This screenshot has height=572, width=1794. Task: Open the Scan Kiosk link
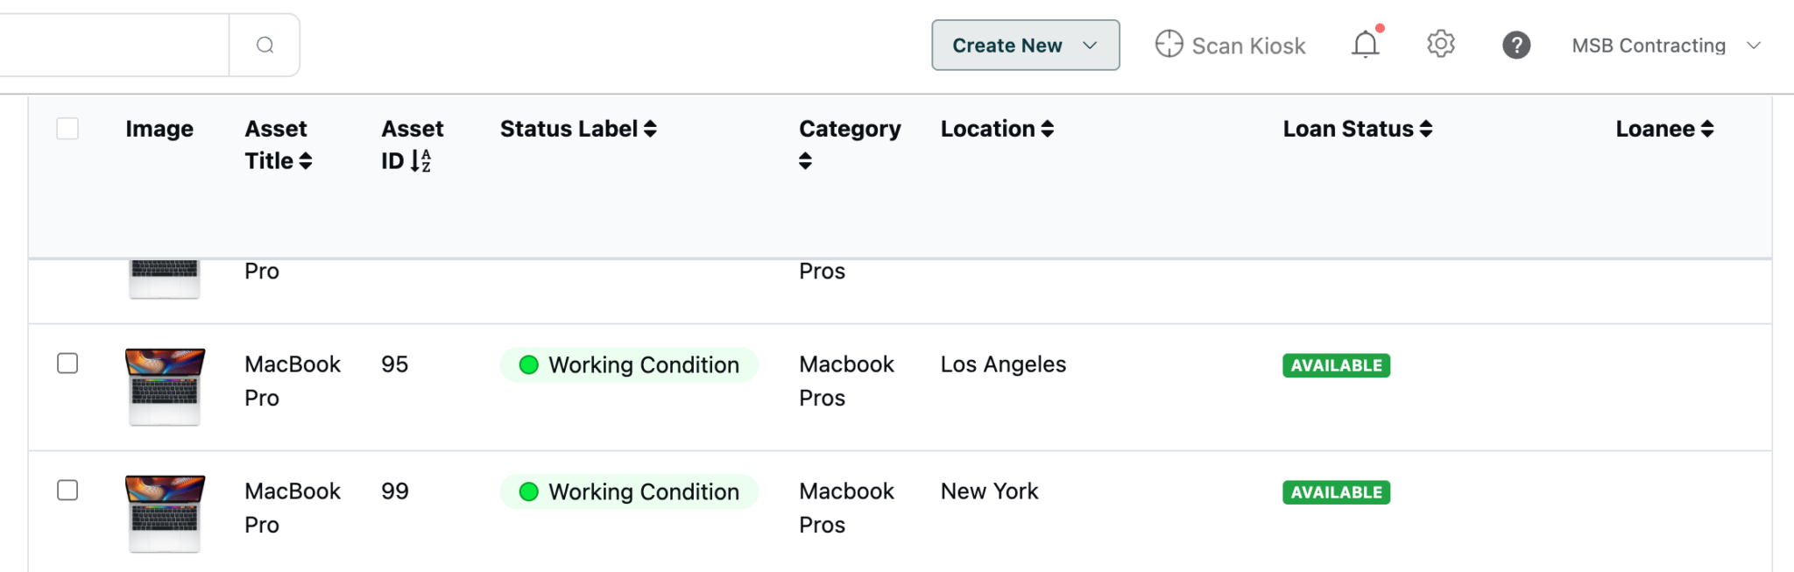pos(1230,45)
